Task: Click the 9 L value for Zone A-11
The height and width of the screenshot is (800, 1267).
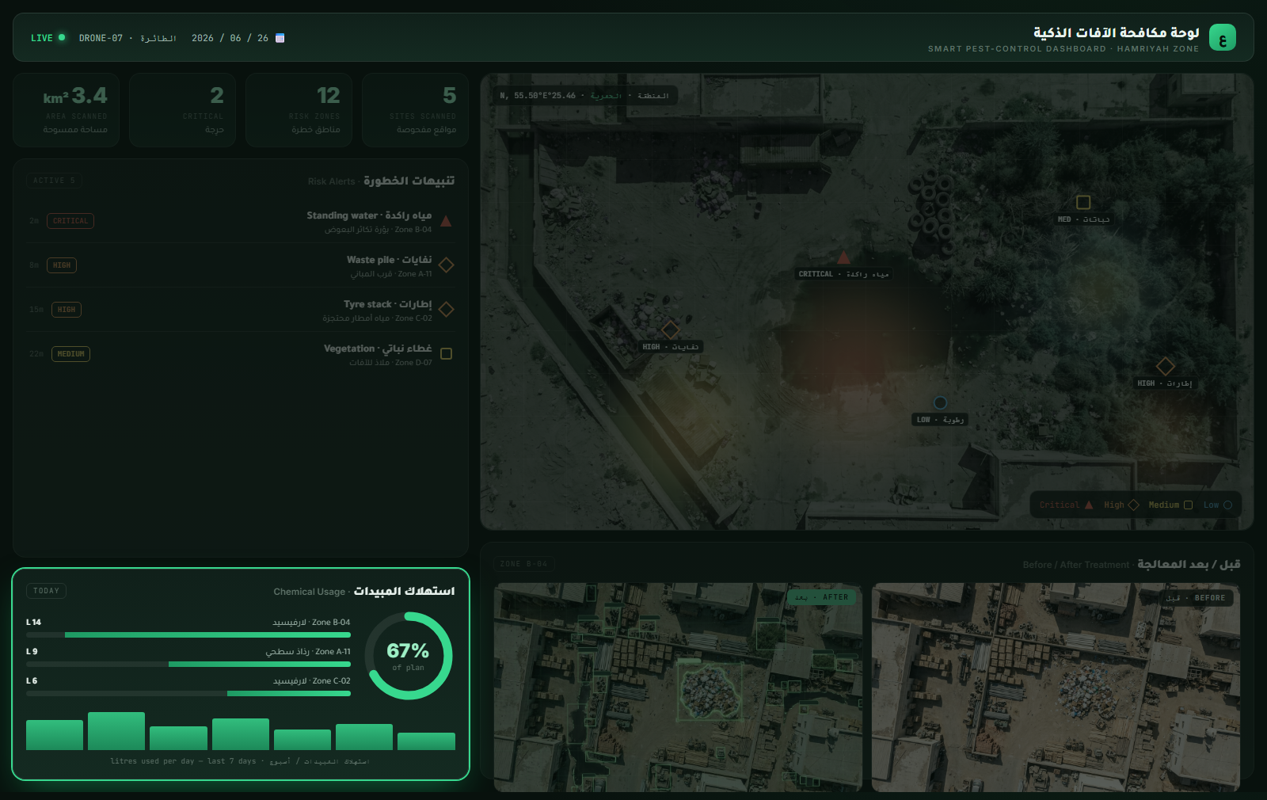Action: 32,652
